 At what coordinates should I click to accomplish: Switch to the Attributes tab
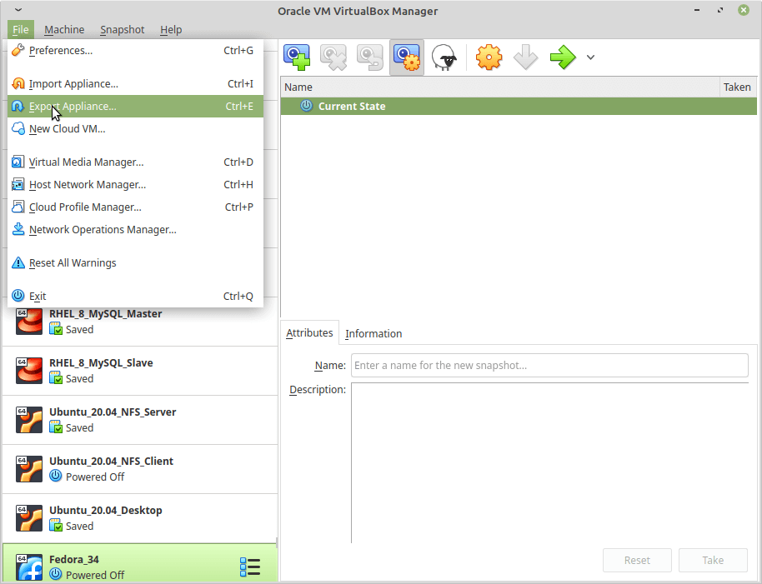(x=309, y=333)
